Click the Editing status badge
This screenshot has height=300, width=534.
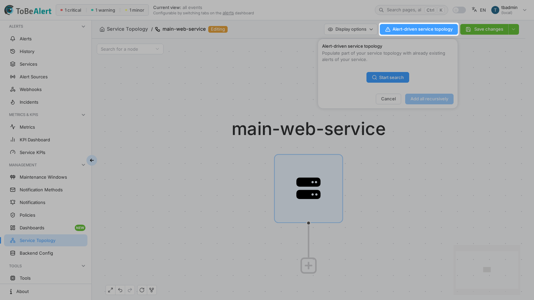(x=218, y=29)
